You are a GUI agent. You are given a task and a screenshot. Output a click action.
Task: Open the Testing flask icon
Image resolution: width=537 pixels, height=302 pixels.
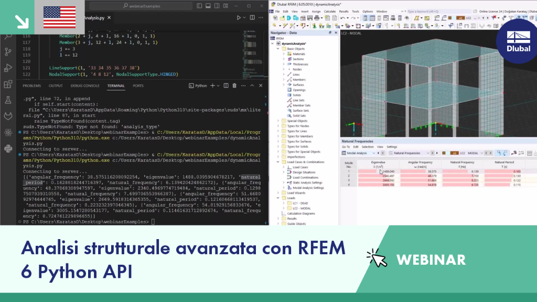8,100
